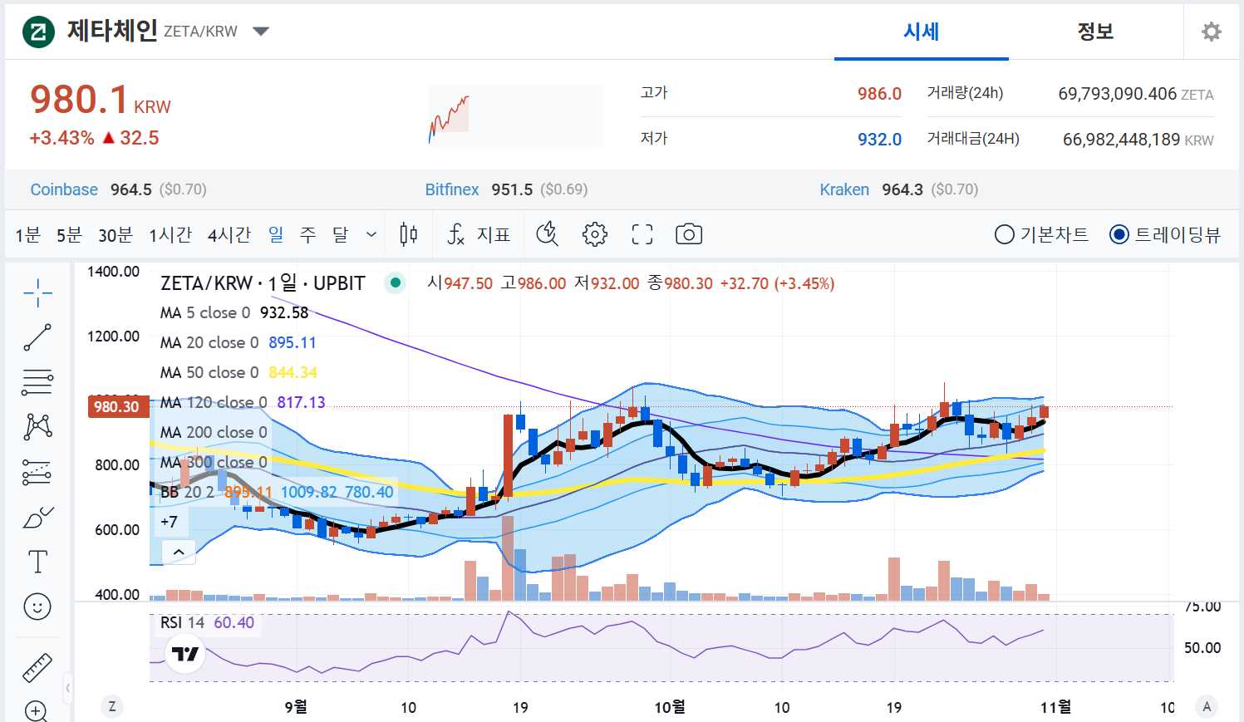Click the mini price sparkline thumbnail
This screenshot has width=1244, height=722.
pyautogui.click(x=515, y=116)
